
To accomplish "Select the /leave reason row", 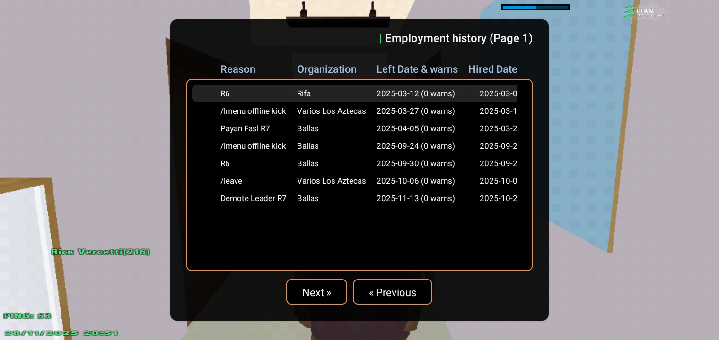I will pos(231,181).
